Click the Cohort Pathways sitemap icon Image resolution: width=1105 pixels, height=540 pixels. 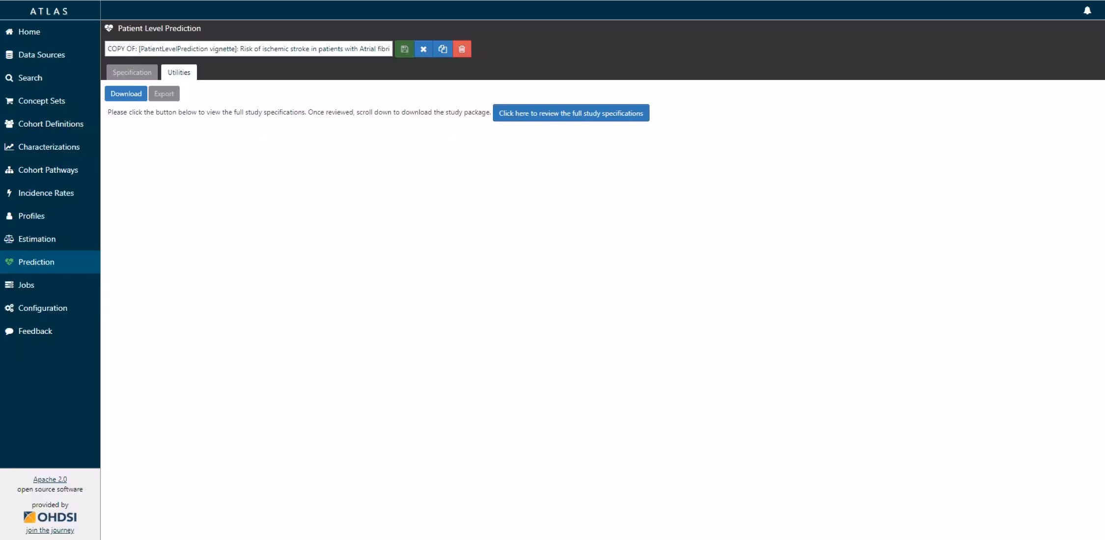[x=9, y=170]
